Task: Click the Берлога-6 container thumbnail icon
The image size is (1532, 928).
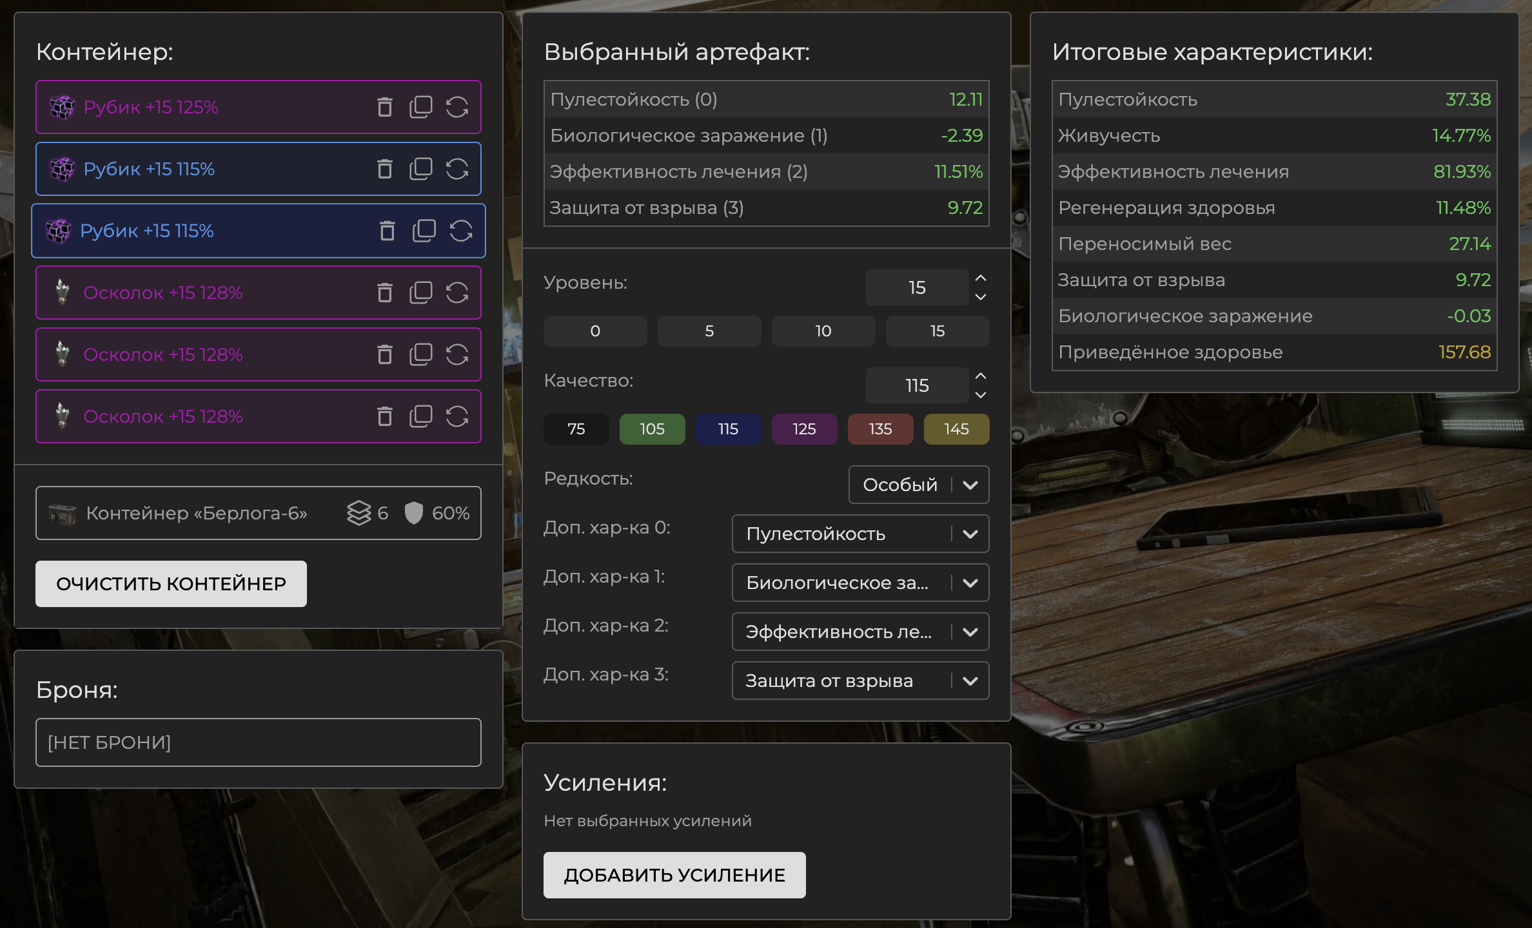Action: pos(63,514)
